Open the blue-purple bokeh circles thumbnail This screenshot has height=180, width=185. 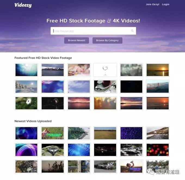pyautogui.click(x=53, y=86)
